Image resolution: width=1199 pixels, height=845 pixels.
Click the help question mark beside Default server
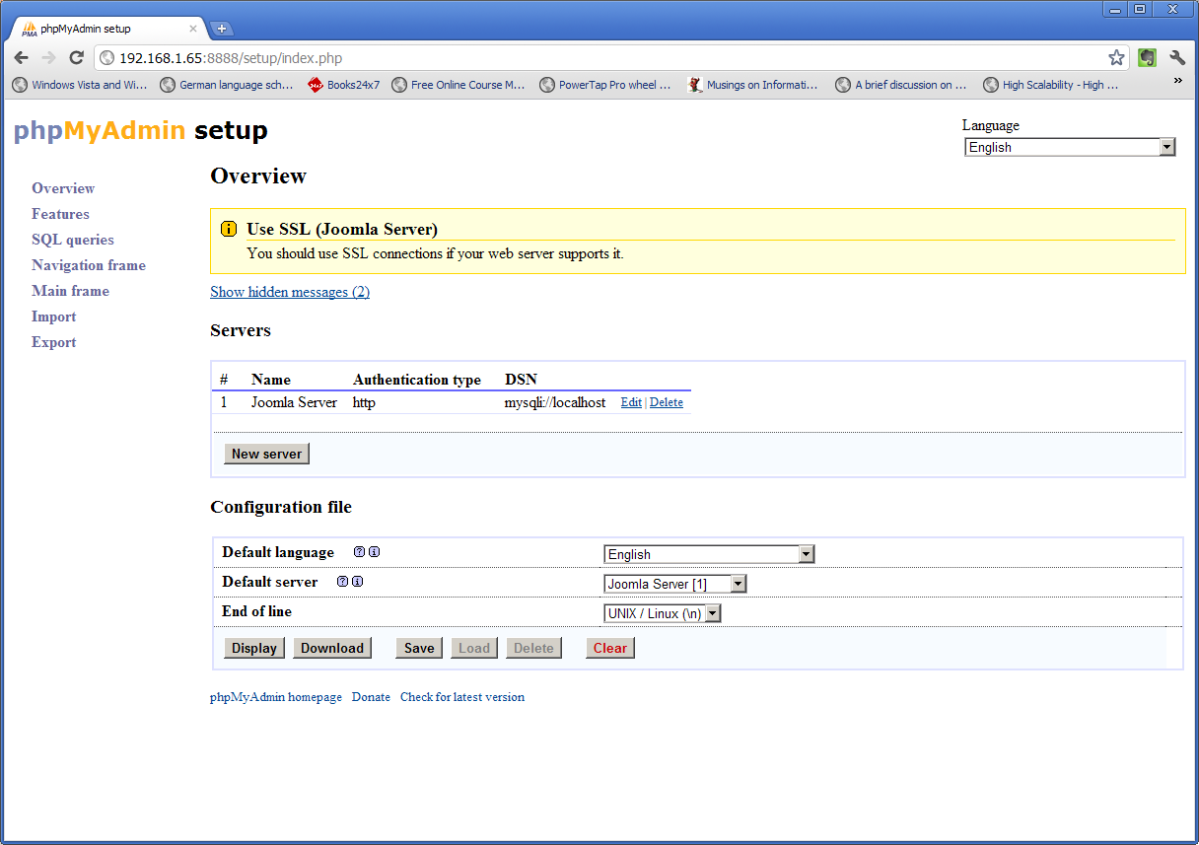point(342,582)
